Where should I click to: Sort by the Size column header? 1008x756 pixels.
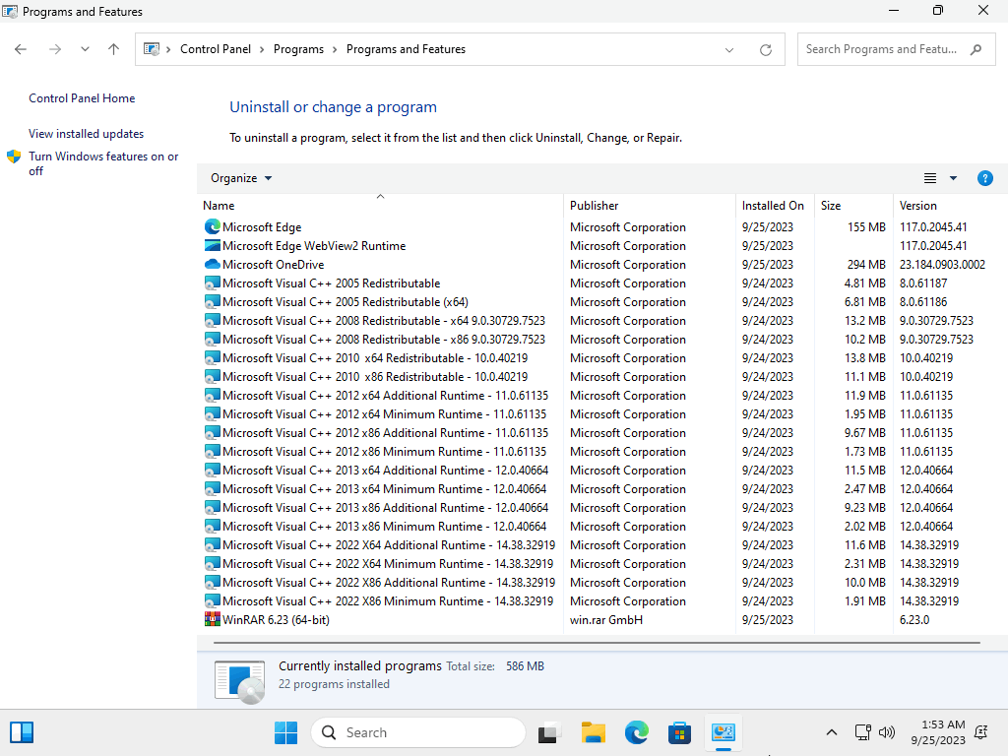tap(853, 205)
